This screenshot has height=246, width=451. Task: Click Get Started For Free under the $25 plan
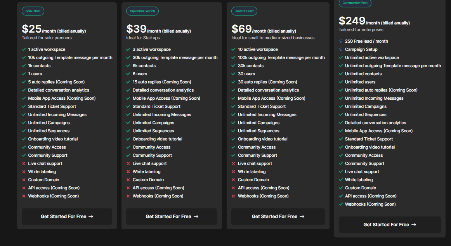[x=67, y=217]
